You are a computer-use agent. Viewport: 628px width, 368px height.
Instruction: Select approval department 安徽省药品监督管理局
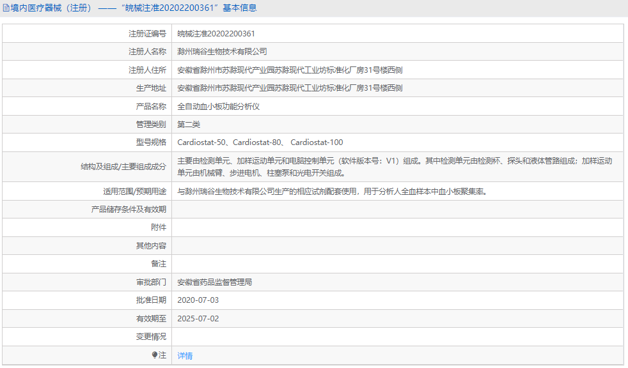point(215,282)
